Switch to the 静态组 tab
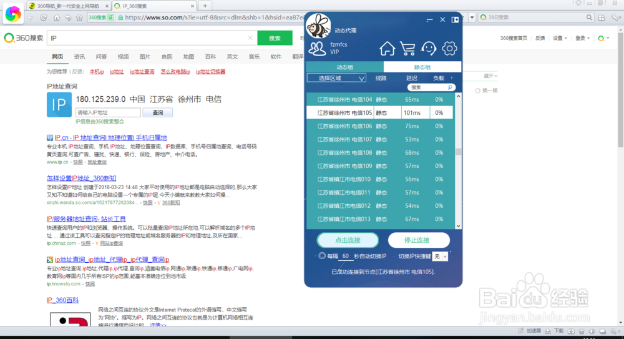624x339 pixels. tap(422, 67)
